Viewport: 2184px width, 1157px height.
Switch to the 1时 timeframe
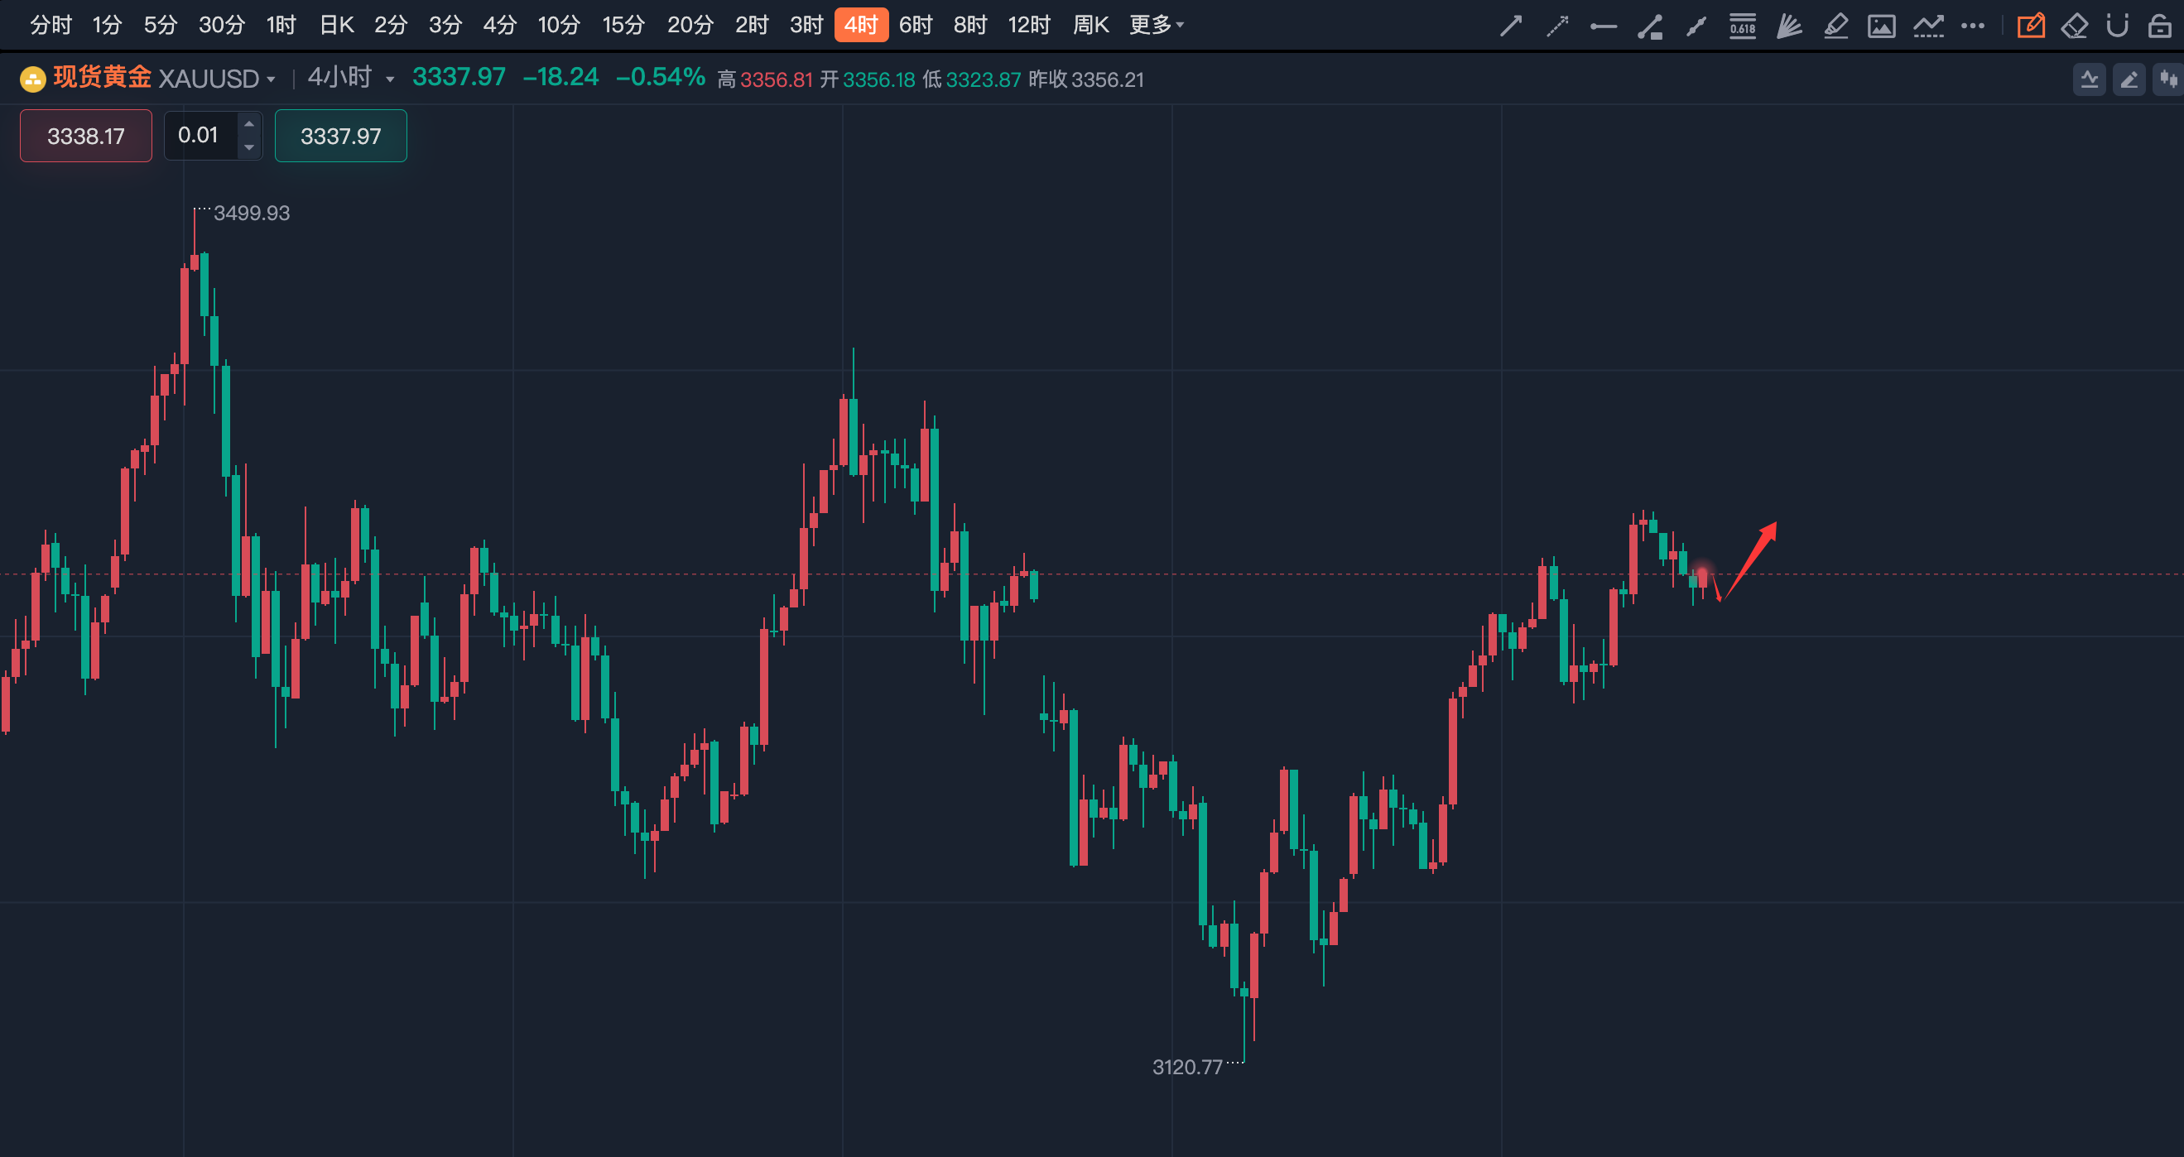click(x=281, y=26)
